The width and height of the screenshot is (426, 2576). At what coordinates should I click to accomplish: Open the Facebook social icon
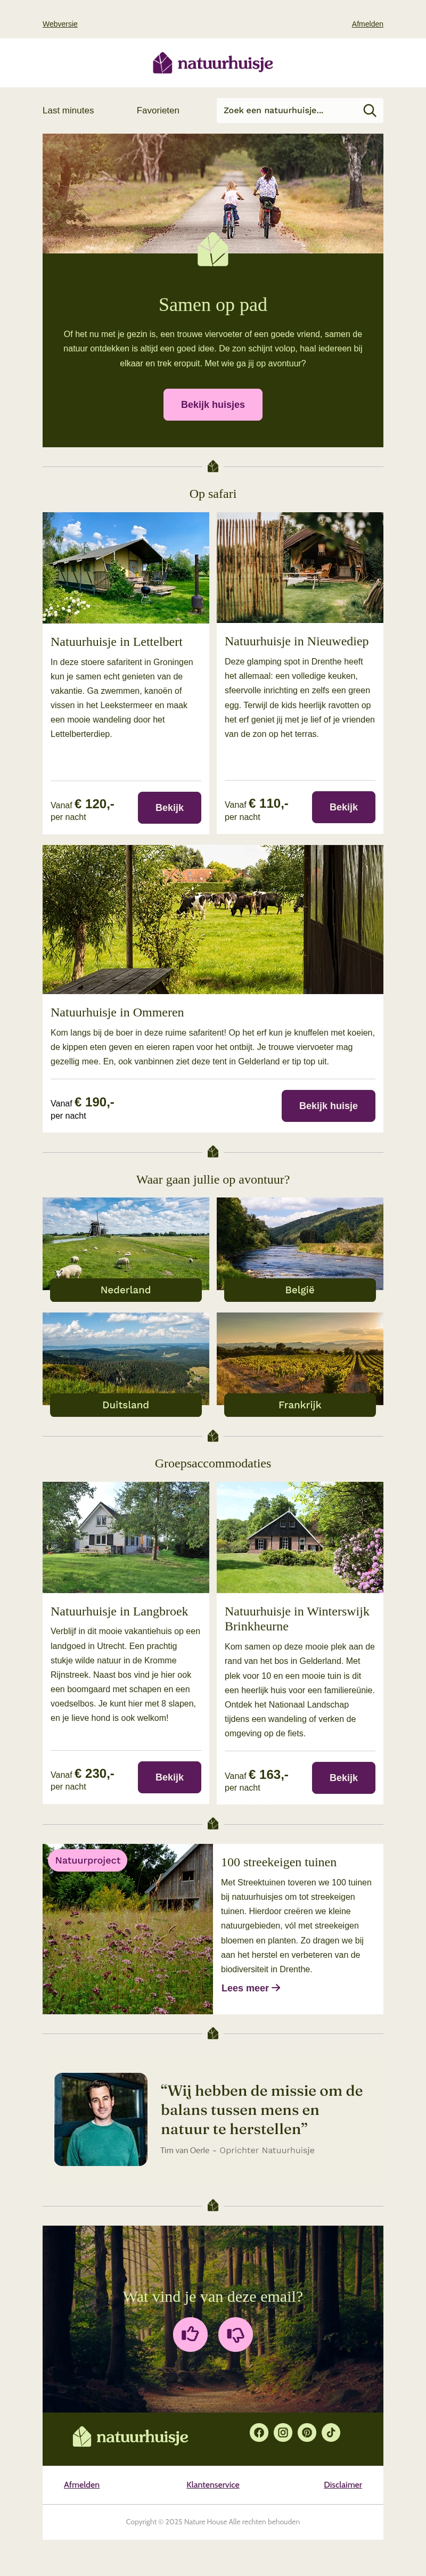point(259,2432)
